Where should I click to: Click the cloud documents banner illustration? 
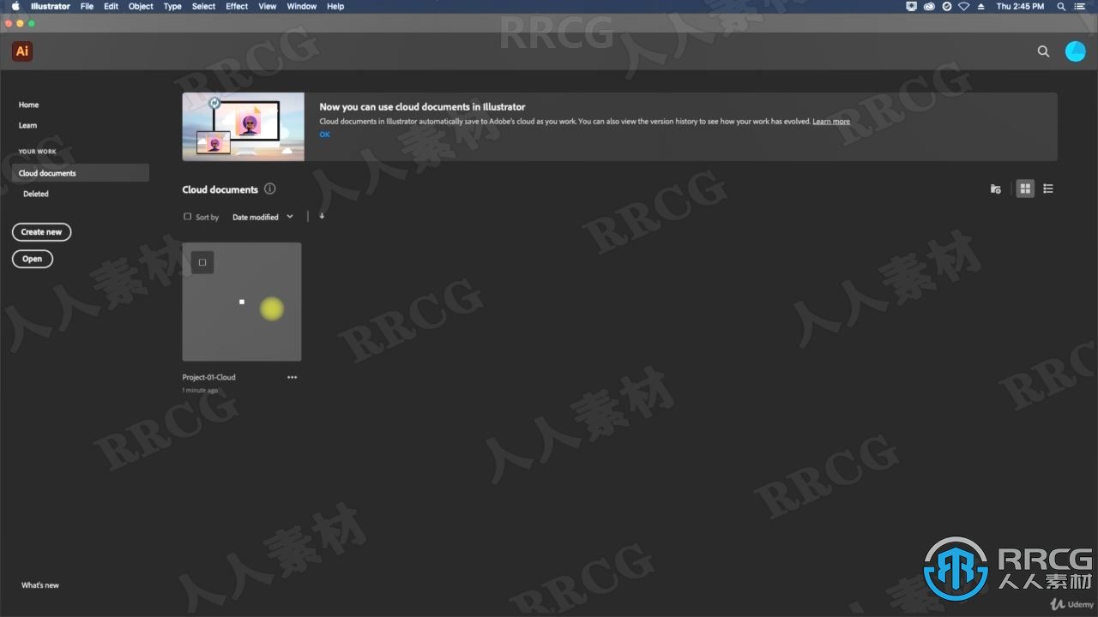click(x=244, y=127)
